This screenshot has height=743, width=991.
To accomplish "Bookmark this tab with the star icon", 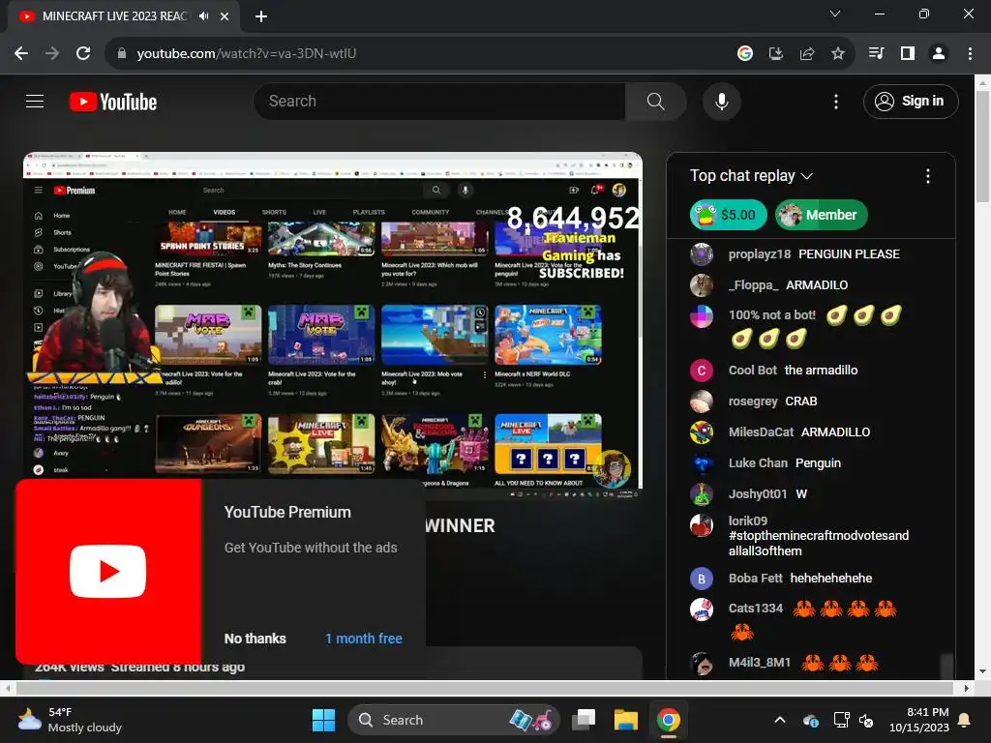I will 837,54.
